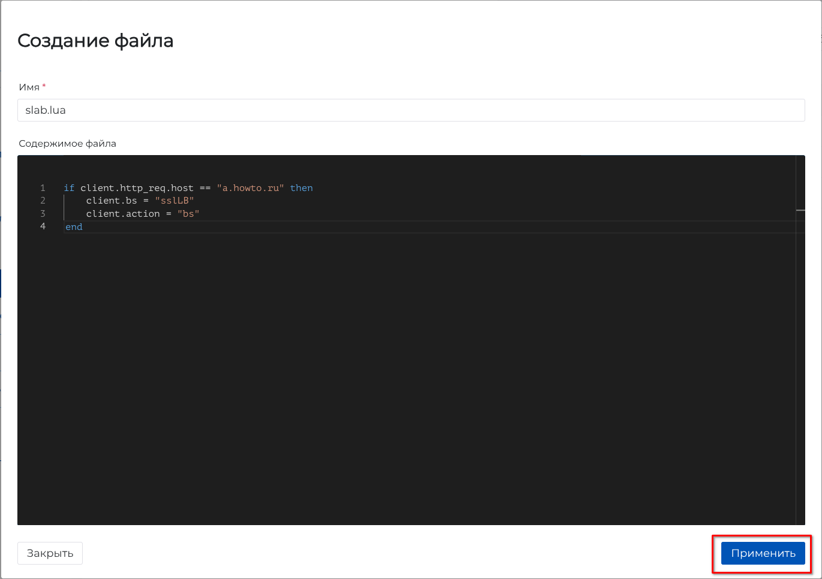
Task: Click the "a.howto.ru" string in code
Action: tap(250, 188)
